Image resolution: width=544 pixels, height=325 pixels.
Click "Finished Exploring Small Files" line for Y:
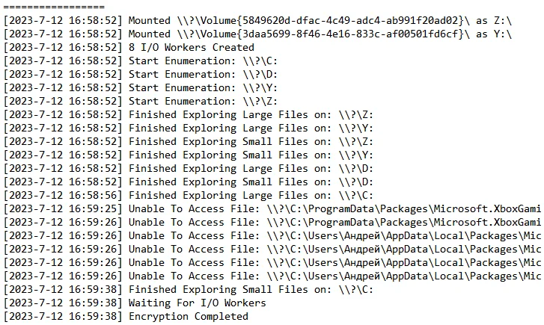(x=251, y=155)
